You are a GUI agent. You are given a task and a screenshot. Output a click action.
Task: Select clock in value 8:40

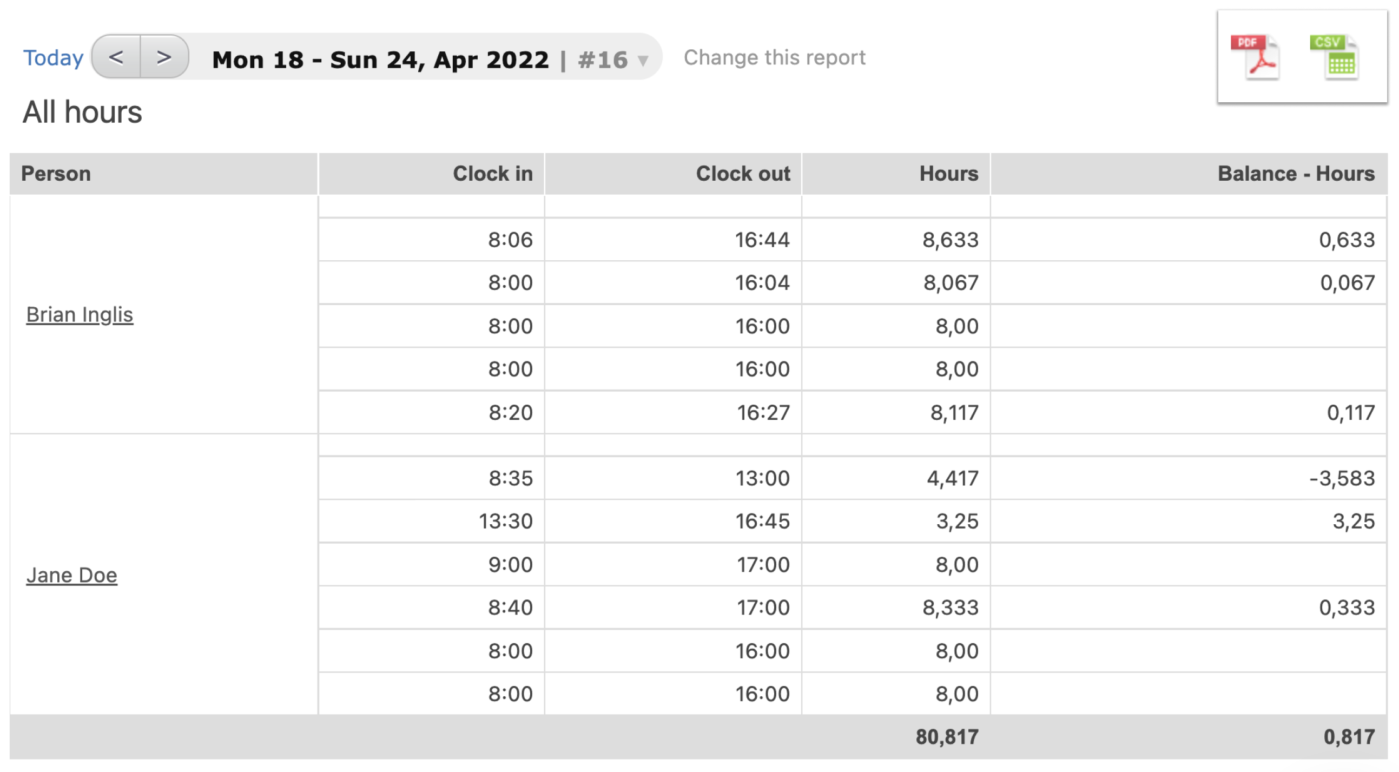pyautogui.click(x=510, y=608)
